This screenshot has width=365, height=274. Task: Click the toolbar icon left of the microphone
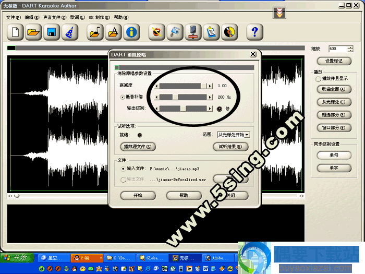pyautogui.click(x=175, y=32)
